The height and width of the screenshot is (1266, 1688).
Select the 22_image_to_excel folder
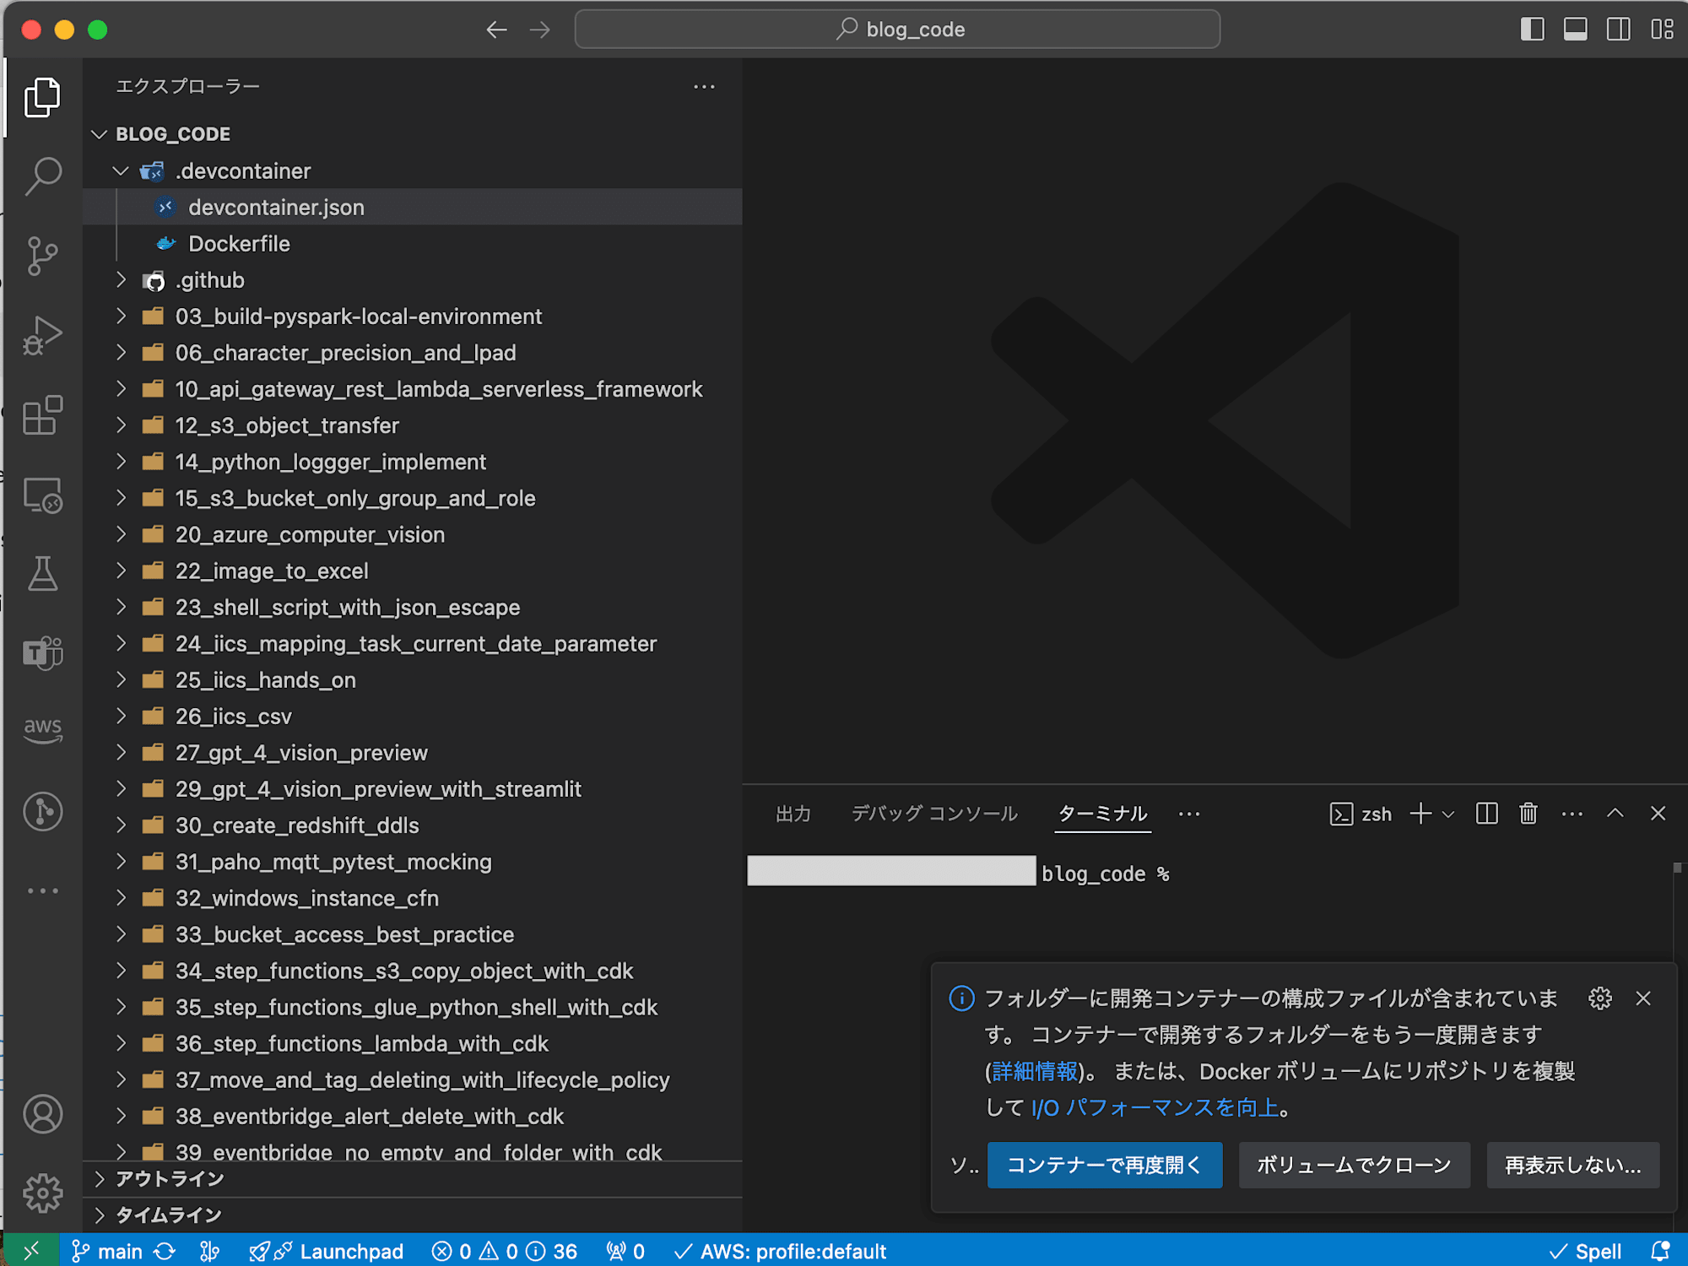tap(413, 571)
